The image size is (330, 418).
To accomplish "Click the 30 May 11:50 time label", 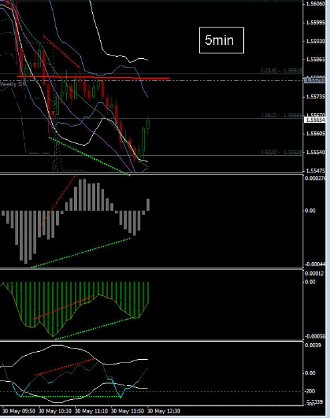I will [x=128, y=411].
